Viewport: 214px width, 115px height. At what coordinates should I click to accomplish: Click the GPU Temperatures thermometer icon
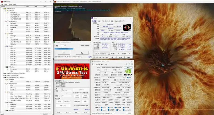[7, 84]
